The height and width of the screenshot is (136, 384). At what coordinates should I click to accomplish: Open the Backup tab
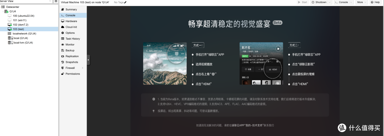[73, 50]
